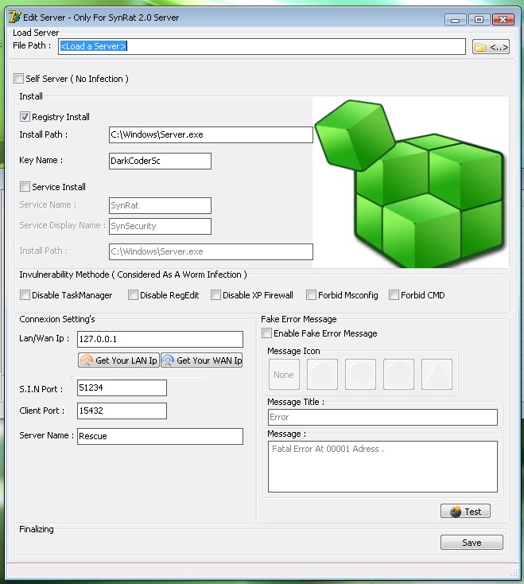Click the Get Your WAN Ip button

202,360
